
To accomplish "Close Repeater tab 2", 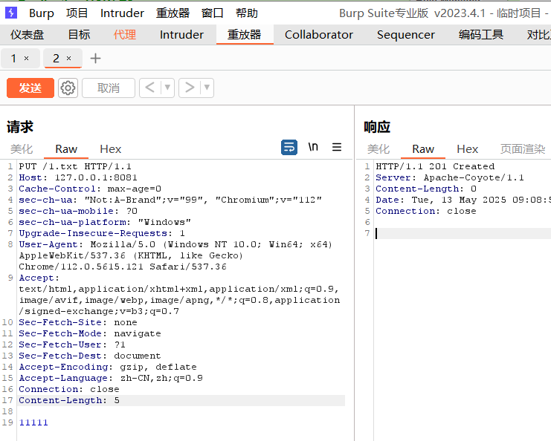I will [69, 59].
